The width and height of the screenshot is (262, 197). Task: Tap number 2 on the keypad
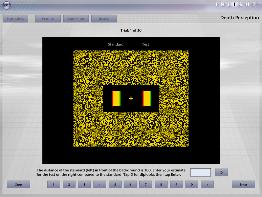point(69,184)
